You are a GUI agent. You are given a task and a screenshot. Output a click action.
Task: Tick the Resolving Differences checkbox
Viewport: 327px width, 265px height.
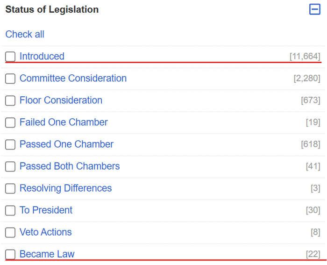(10, 188)
